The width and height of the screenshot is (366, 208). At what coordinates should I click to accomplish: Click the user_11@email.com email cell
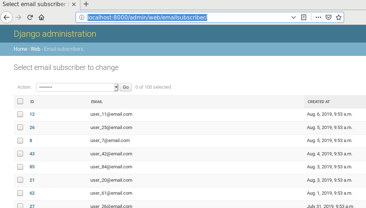[x=111, y=114]
